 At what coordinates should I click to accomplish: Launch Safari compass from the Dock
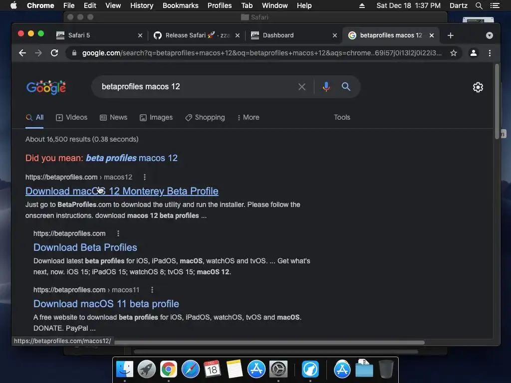click(x=190, y=369)
